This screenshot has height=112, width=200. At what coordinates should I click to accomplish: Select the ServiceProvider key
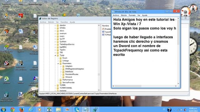(x=68, y=82)
